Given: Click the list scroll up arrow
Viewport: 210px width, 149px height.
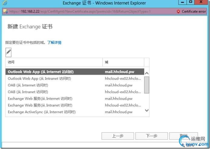Looking at the screenshot, I should [x=147, y=73].
